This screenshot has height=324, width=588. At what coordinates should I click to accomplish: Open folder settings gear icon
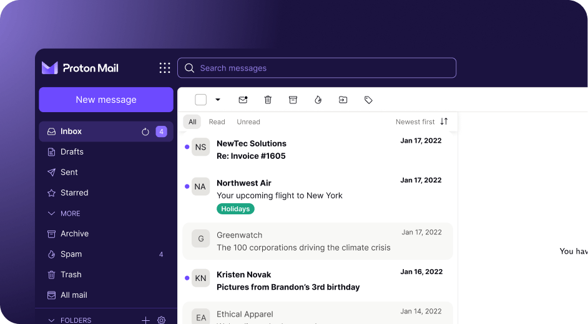coord(162,320)
